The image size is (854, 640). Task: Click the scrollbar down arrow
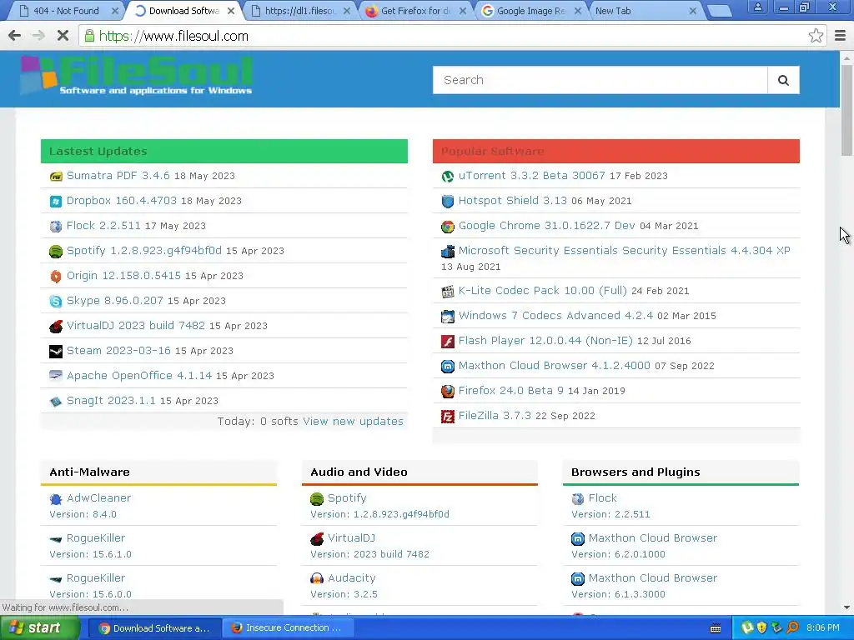coord(846,607)
